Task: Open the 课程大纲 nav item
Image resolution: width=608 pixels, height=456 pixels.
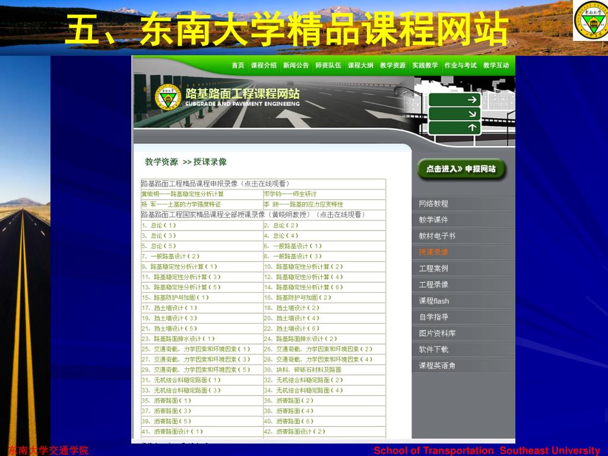Action: 360,65
